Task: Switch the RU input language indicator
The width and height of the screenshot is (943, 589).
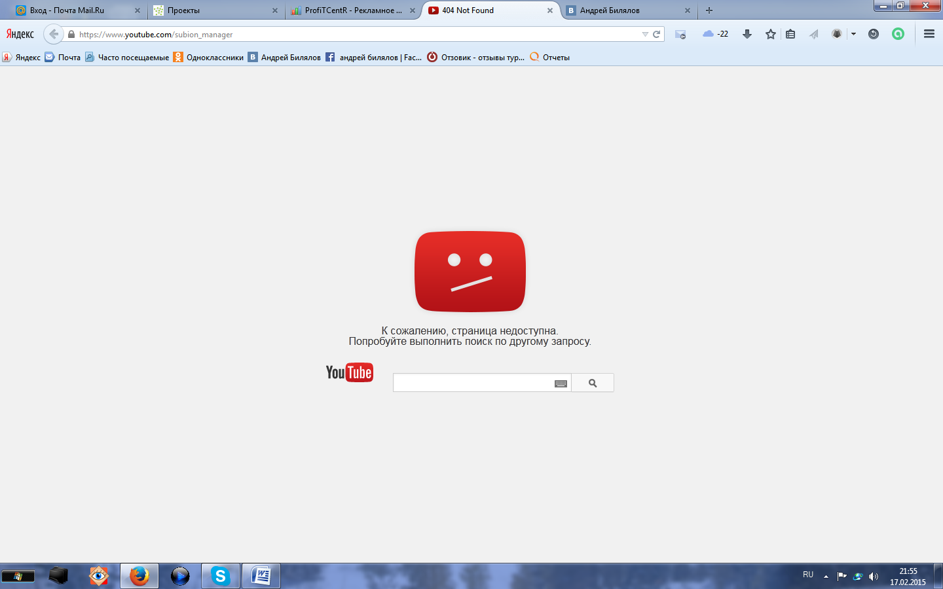Action: tap(808, 575)
